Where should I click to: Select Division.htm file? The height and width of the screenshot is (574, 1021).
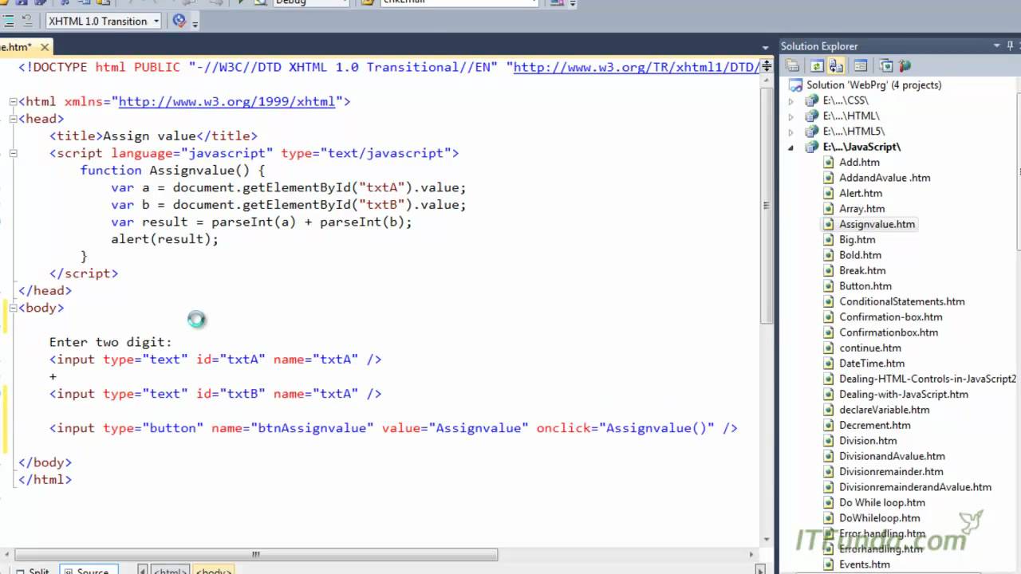point(868,441)
